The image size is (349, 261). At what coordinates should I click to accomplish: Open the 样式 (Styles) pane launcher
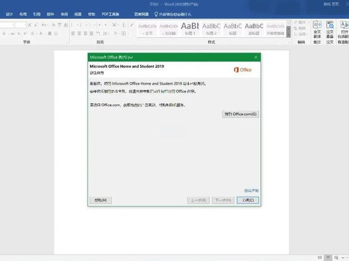coord(289,43)
